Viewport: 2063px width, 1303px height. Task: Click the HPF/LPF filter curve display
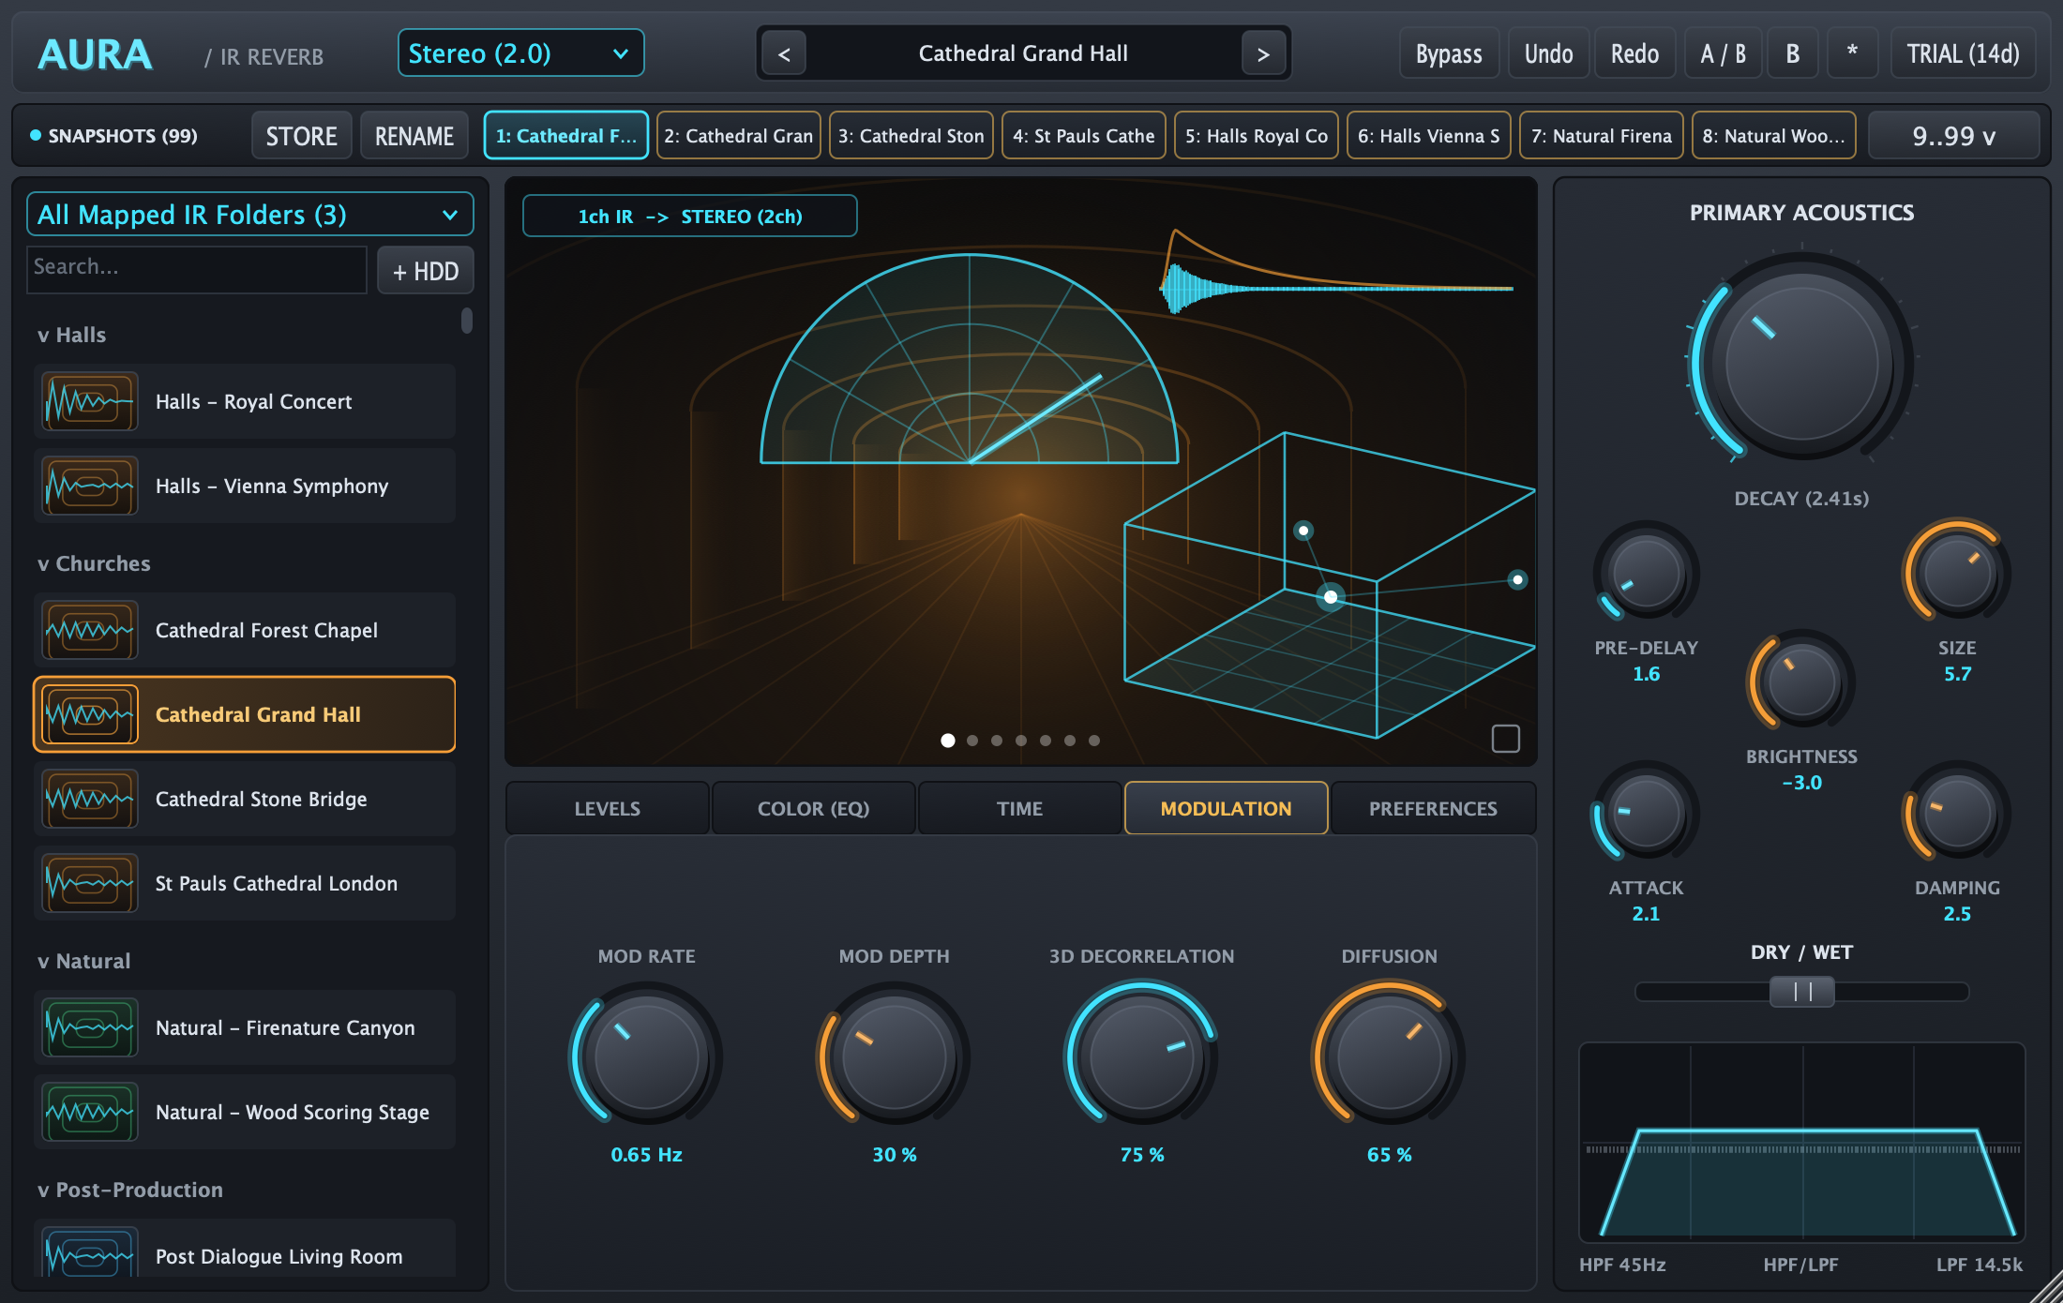click(1801, 1142)
